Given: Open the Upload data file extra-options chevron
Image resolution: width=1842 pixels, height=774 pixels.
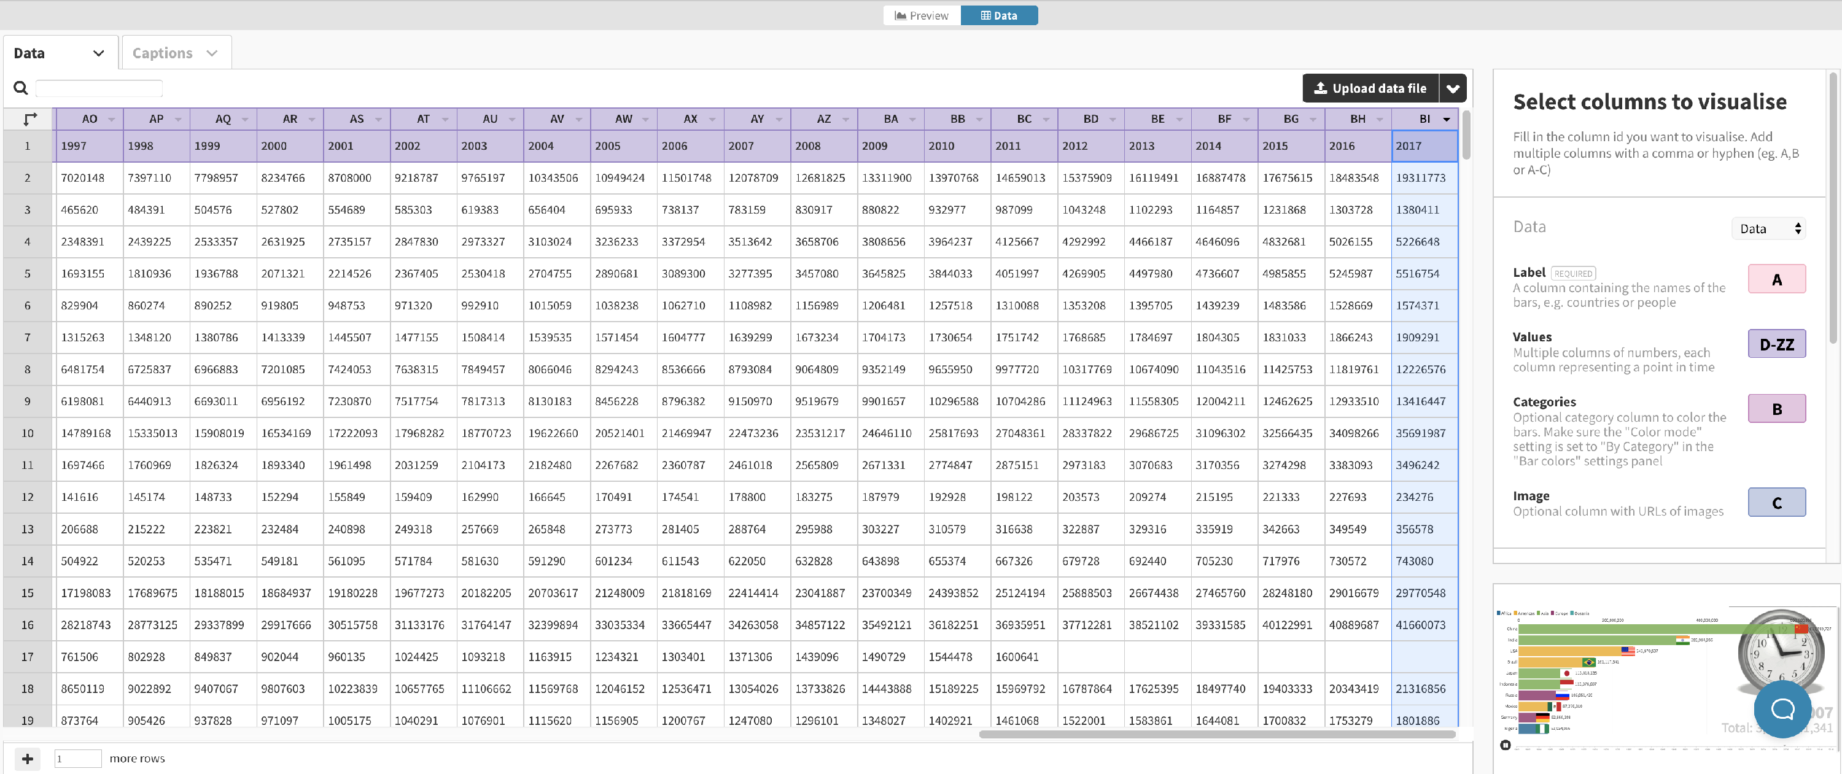Looking at the screenshot, I should coord(1453,88).
